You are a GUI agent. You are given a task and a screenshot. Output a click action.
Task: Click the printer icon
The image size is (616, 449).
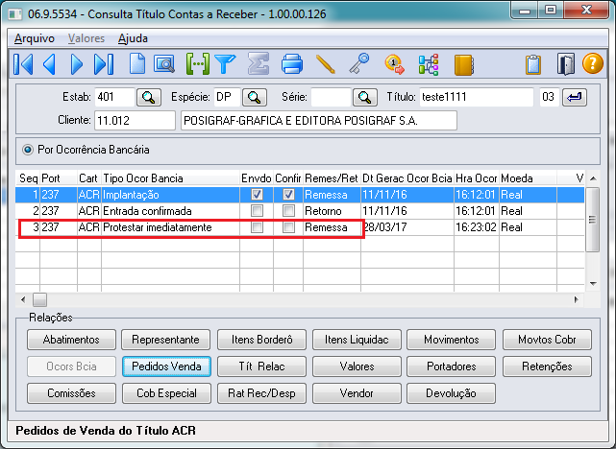tap(292, 63)
